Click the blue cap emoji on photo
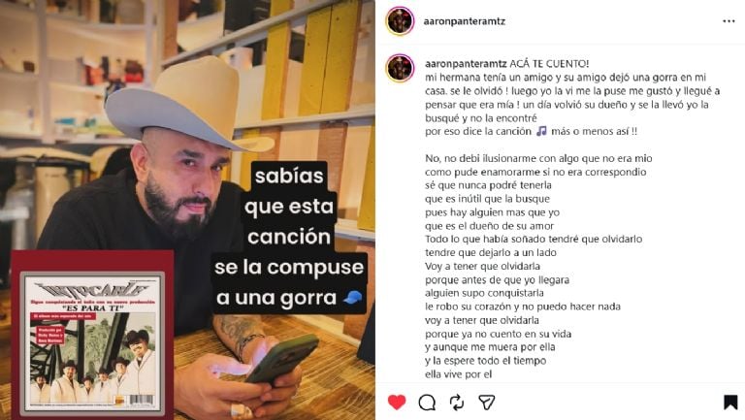 (352, 298)
